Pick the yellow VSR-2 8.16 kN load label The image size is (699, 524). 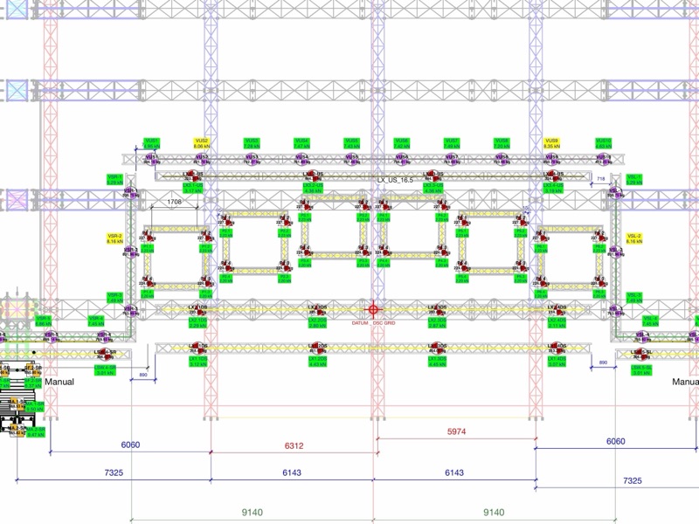click(114, 238)
